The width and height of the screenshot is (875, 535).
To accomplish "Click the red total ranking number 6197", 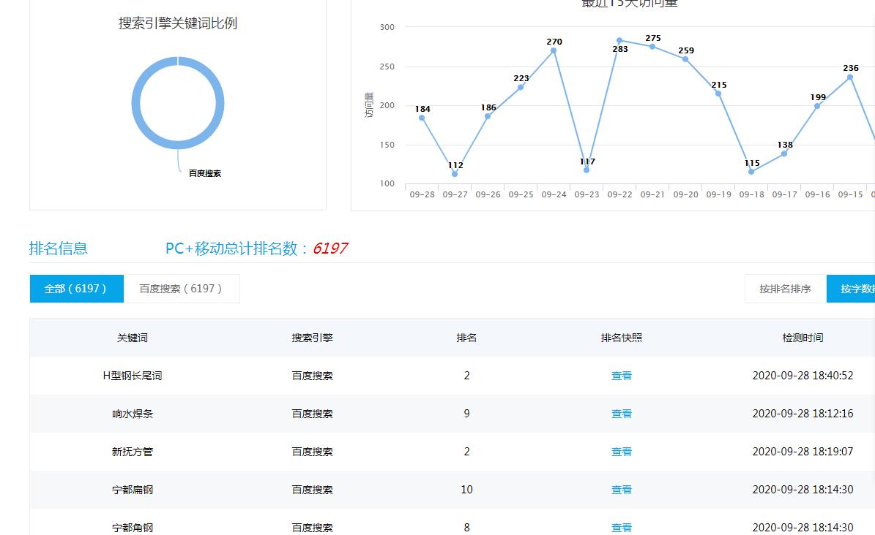I will (329, 248).
